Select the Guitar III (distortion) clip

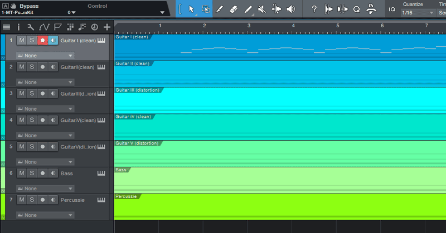(x=280, y=101)
